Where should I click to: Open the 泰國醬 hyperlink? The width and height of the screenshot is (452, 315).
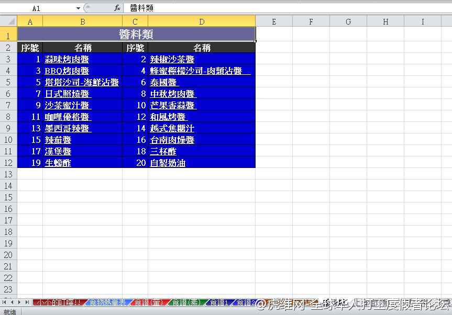pos(163,82)
